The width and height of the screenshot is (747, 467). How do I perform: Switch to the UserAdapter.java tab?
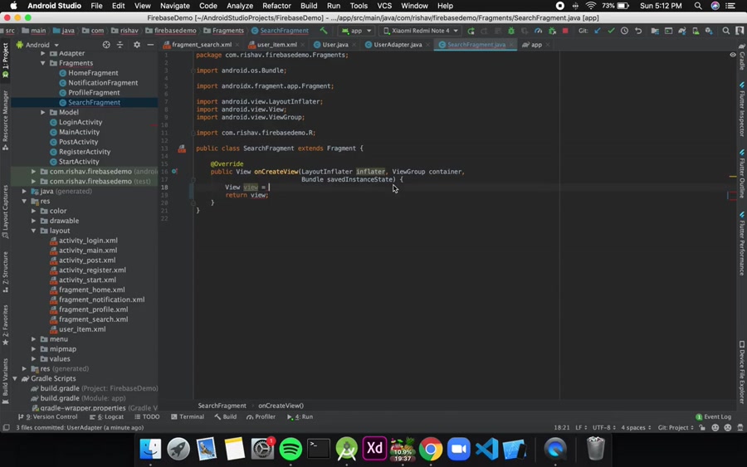(397, 45)
